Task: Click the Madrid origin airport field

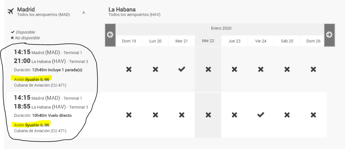Action: (x=43, y=12)
